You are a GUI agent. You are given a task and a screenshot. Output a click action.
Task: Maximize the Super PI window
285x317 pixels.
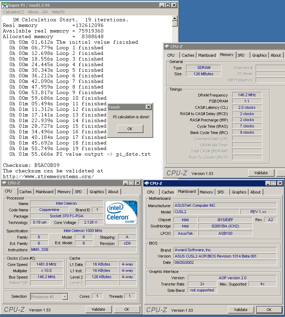click(x=168, y=5)
